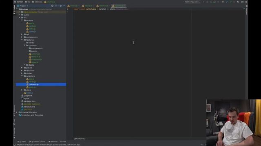The image size is (261, 146).
Task: Click the update notification in the status bar
Action: (x=49, y=145)
